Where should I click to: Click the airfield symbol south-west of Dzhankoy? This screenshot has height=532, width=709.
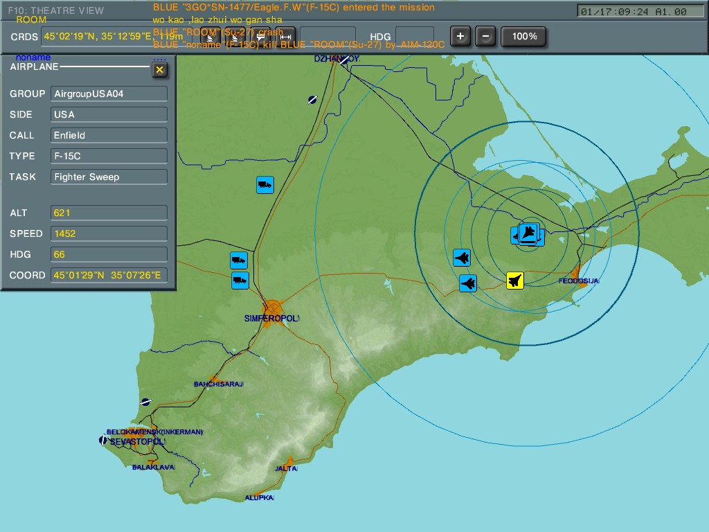pos(312,100)
